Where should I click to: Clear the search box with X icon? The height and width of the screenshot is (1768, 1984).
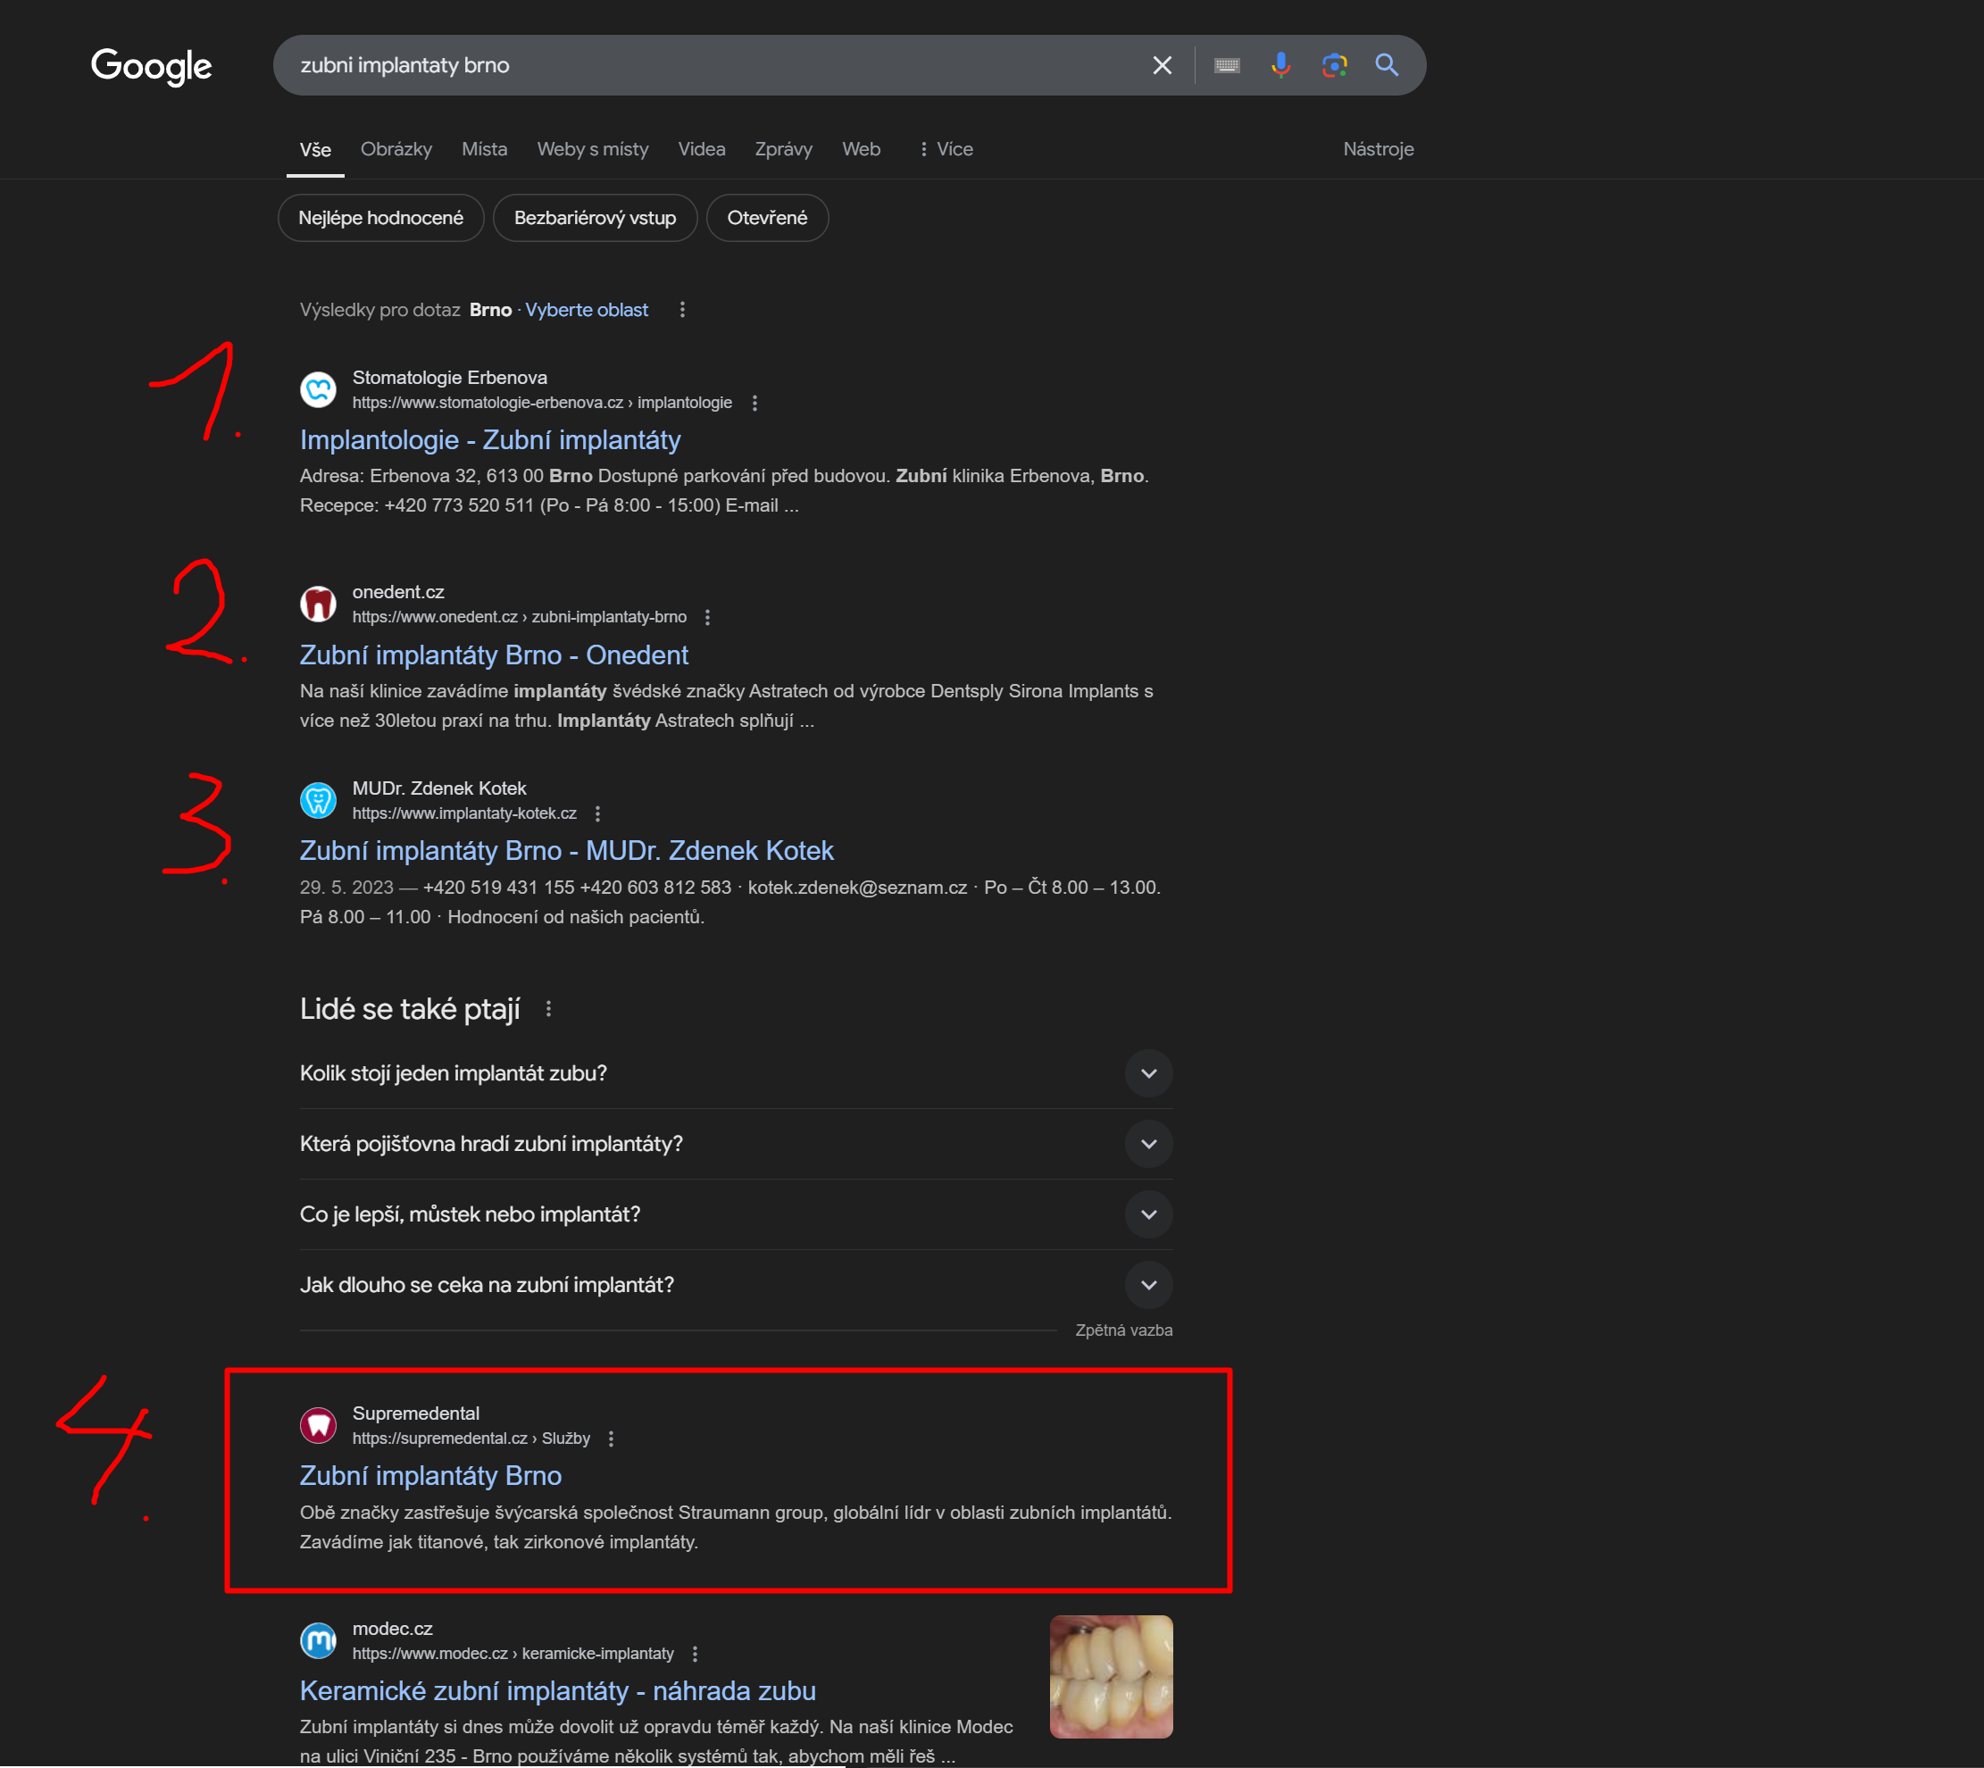1162,65
